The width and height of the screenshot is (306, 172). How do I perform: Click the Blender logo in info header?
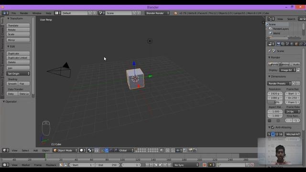(175, 13)
